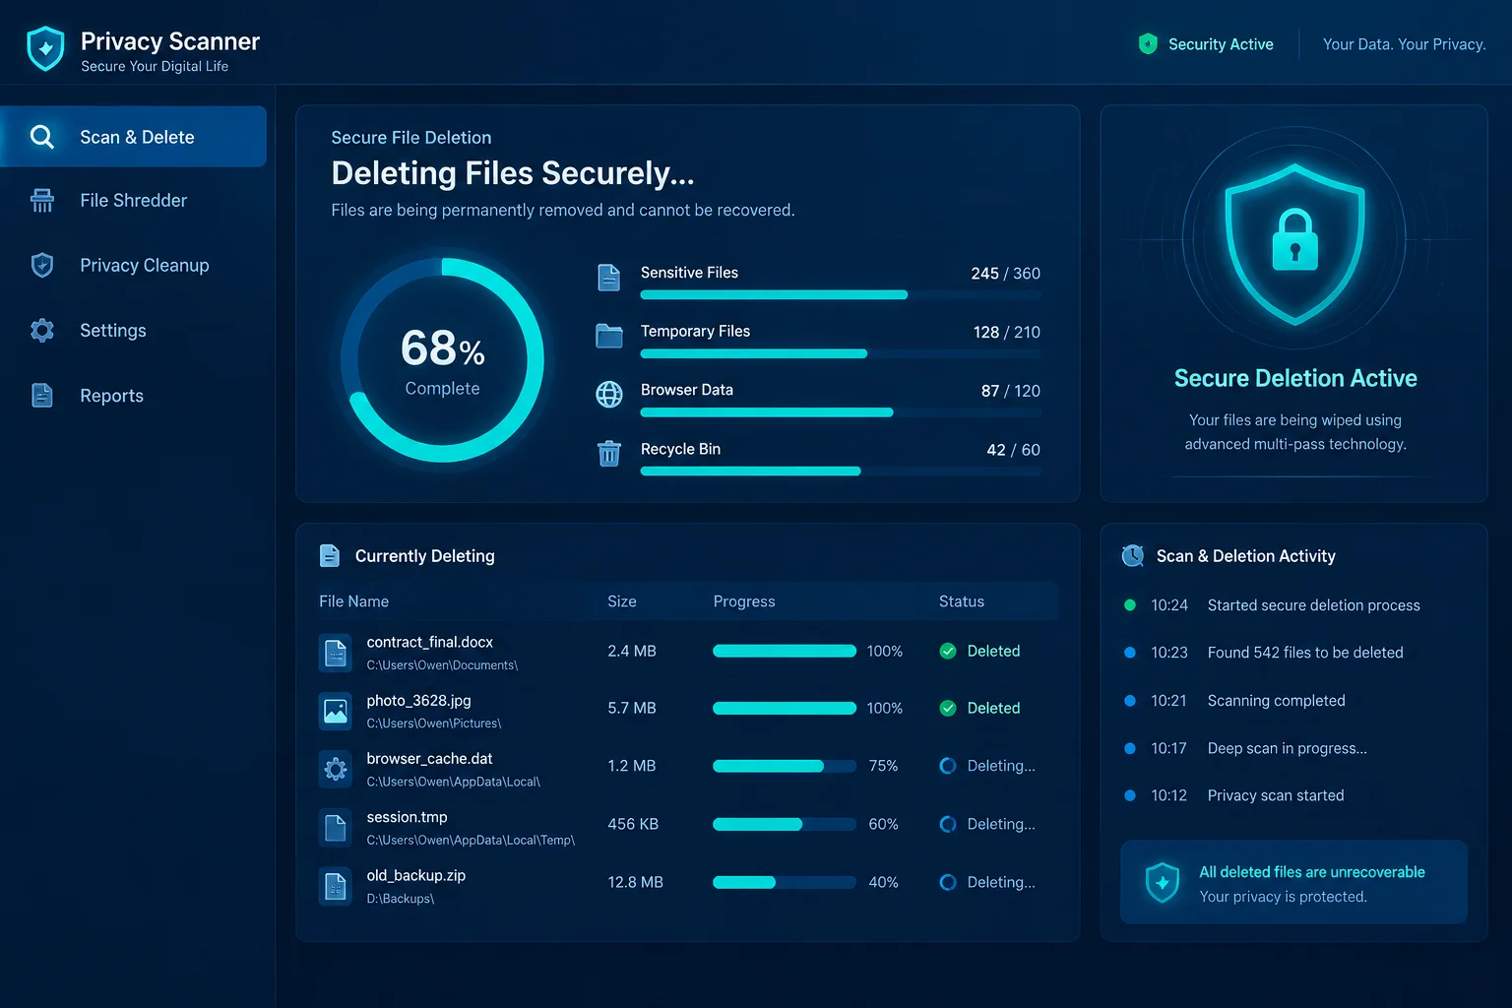Click the Scan & Delete magnifier icon
The height and width of the screenshot is (1008, 1512).
(x=42, y=137)
